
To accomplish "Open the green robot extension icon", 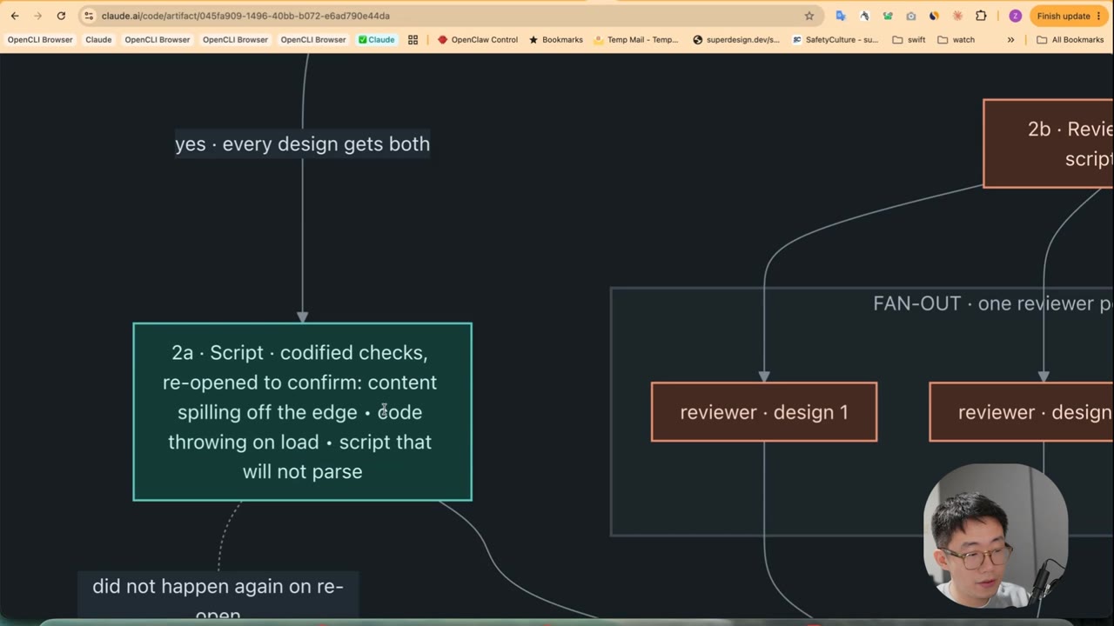I will click(888, 16).
